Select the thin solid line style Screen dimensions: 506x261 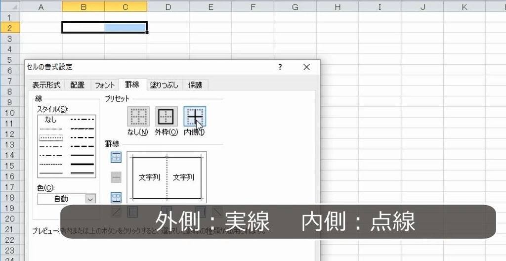51,173
